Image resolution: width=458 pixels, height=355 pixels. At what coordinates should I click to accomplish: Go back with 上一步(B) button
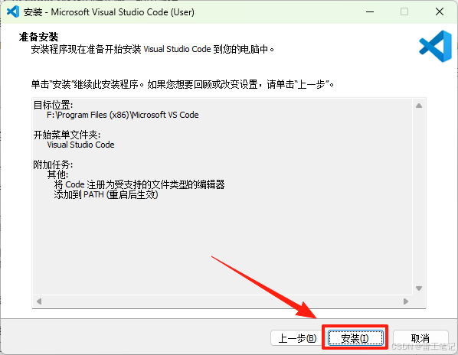coord(297,338)
